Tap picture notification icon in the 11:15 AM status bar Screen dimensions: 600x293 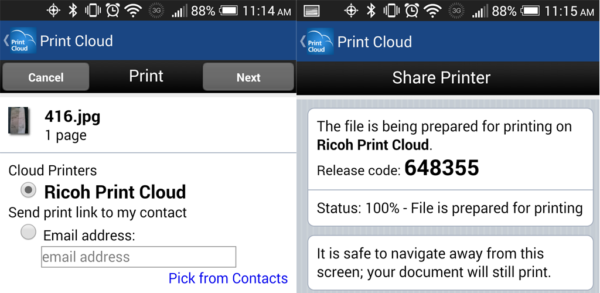[x=312, y=11]
